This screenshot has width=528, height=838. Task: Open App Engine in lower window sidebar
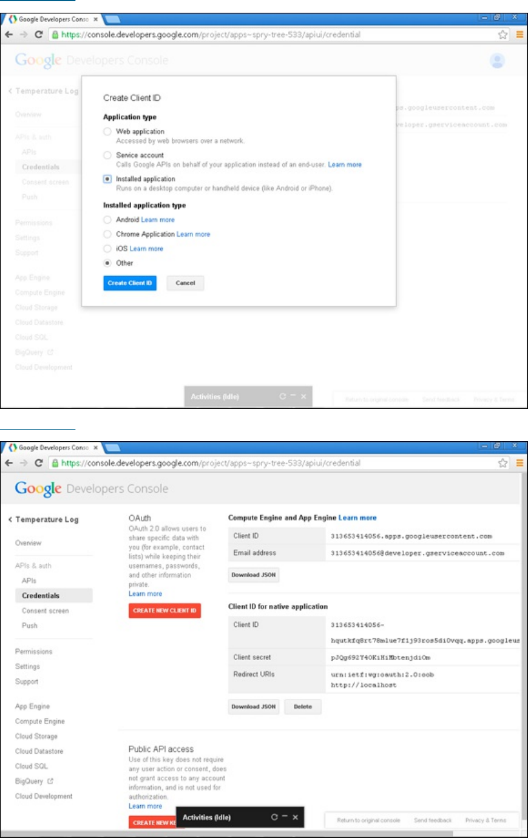coord(33,706)
